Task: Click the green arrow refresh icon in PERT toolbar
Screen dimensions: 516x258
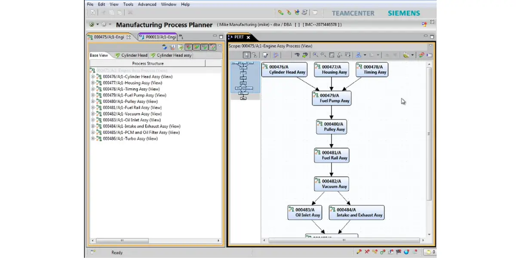Action: coord(305,55)
